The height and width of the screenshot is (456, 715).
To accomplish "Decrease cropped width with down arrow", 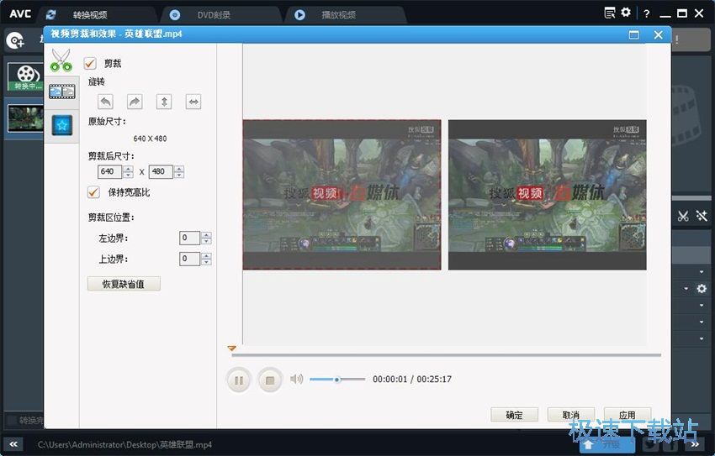I will 128,175.
